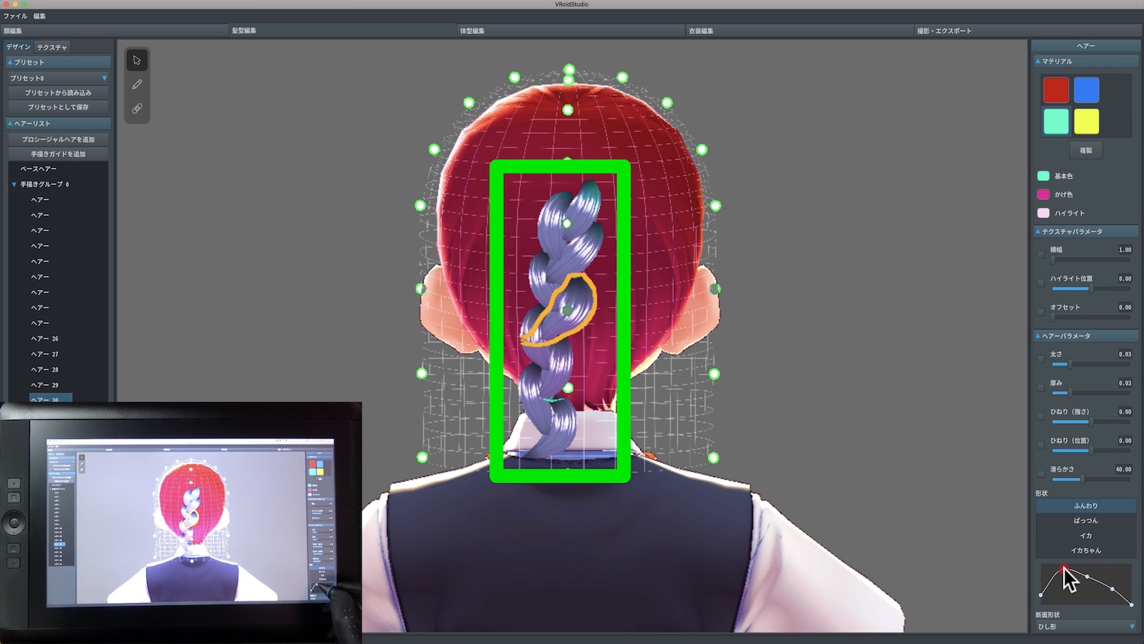
Task: Click the ひねり（位置） slider
Action: pyautogui.click(x=1091, y=450)
